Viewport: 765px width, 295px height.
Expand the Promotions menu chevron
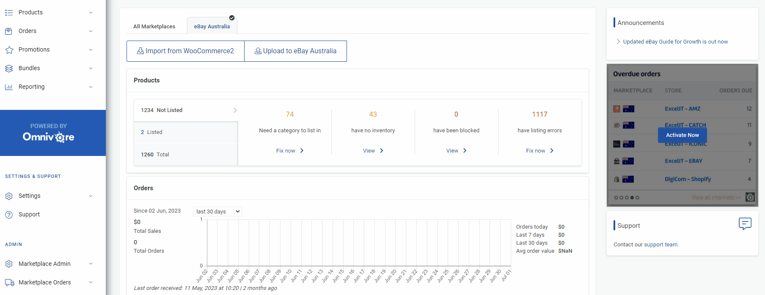tap(91, 50)
